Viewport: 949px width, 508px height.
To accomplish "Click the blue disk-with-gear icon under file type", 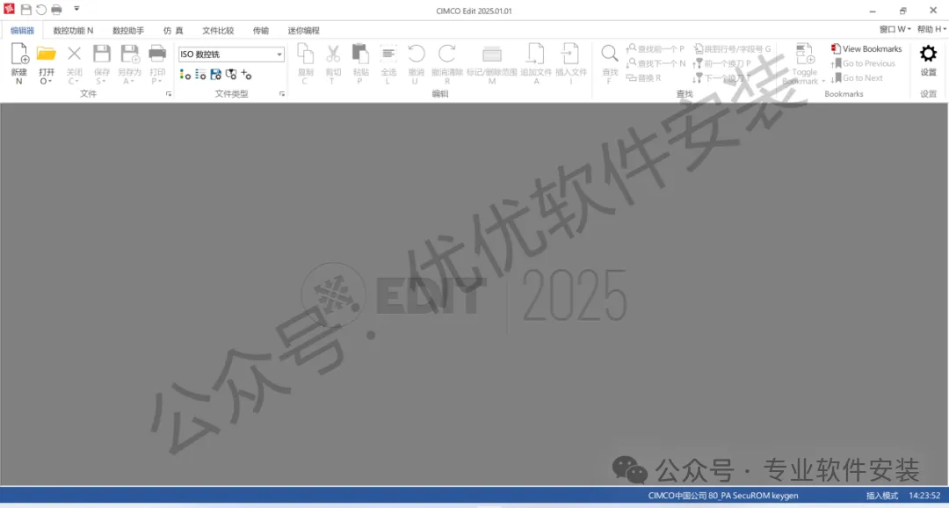I will tap(215, 75).
